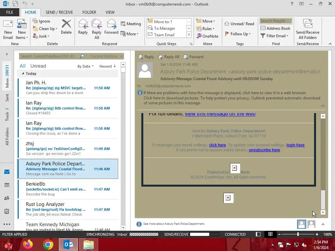Open the Rust Log Analyzer email
This screenshot has height=251, width=335.
68,209
